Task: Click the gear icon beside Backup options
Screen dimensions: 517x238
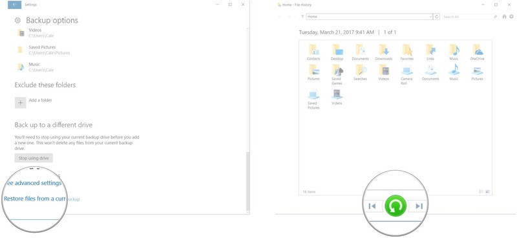Action: [x=18, y=21]
